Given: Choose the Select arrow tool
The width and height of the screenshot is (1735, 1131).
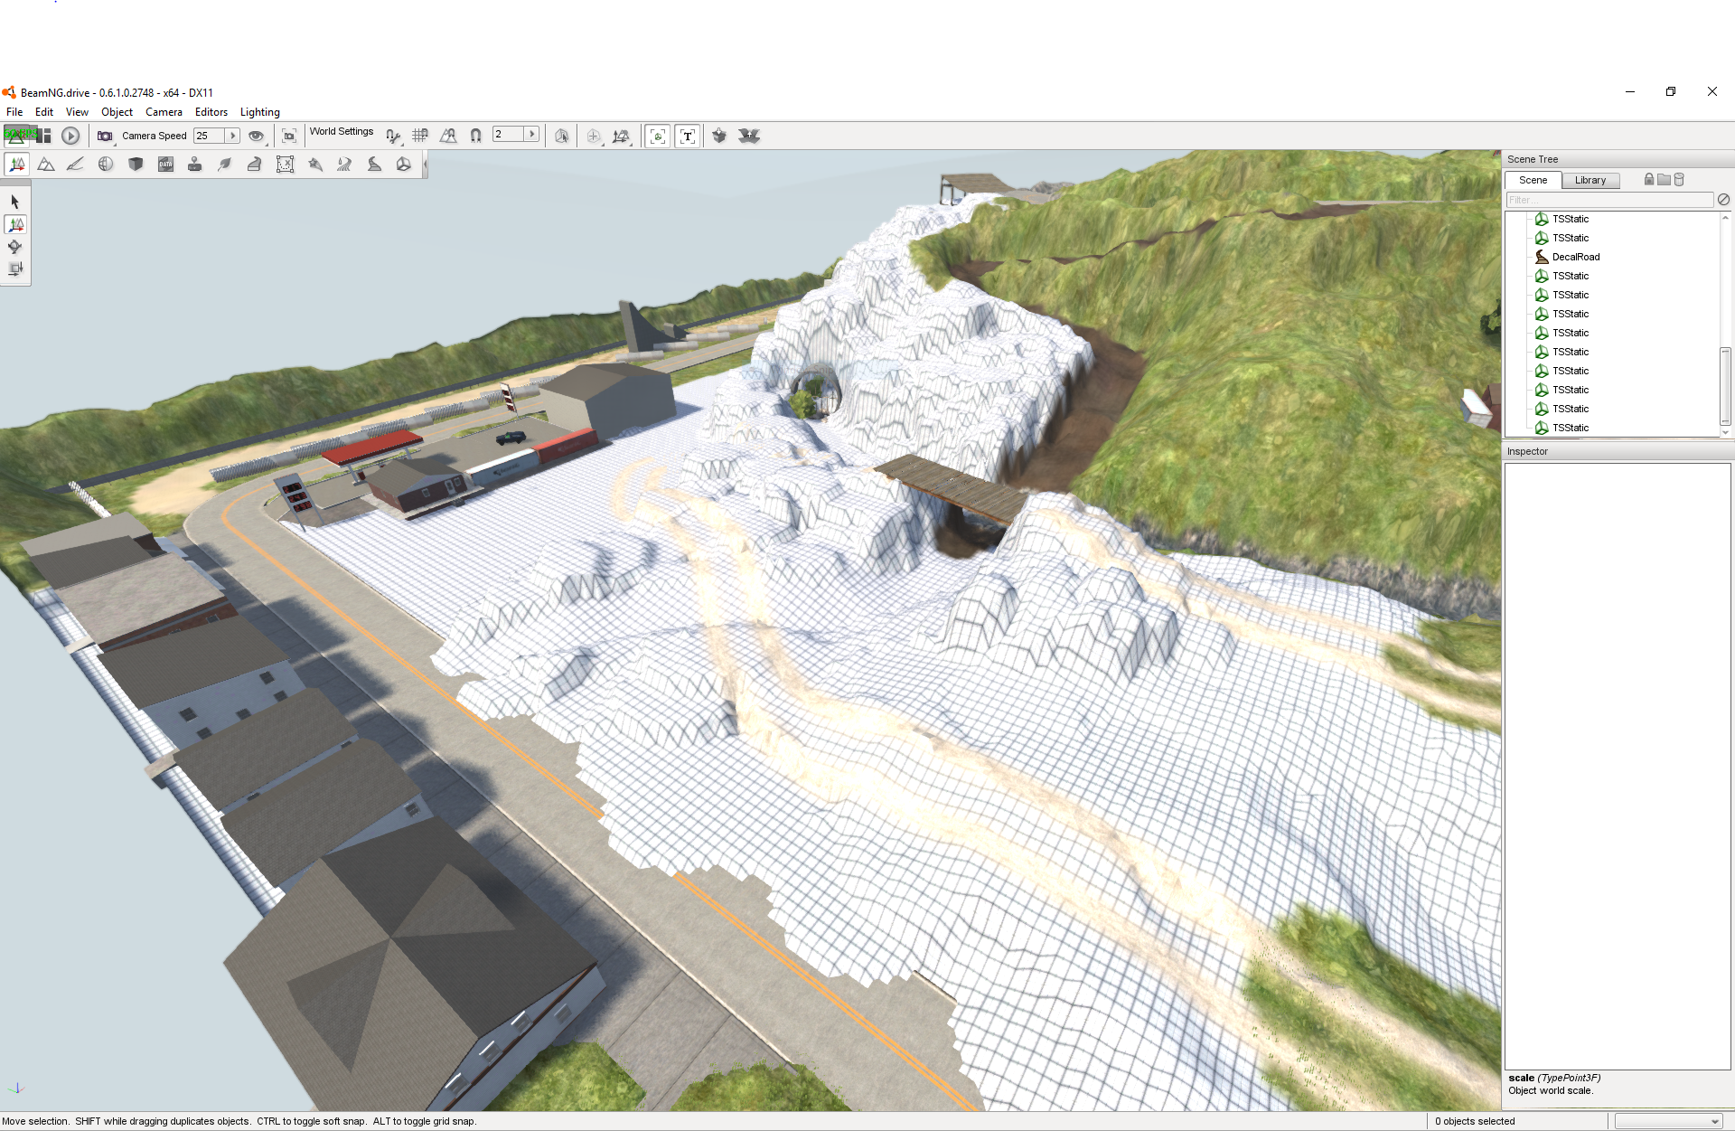Looking at the screenshot, I should tap(15, 202).
